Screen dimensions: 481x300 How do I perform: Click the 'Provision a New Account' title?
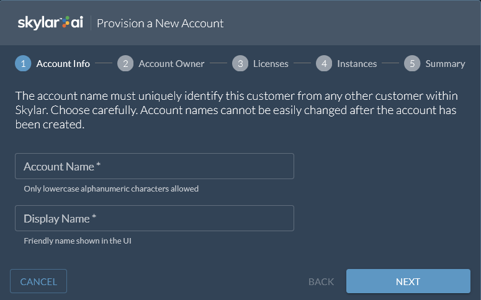(x=160, y=24)
